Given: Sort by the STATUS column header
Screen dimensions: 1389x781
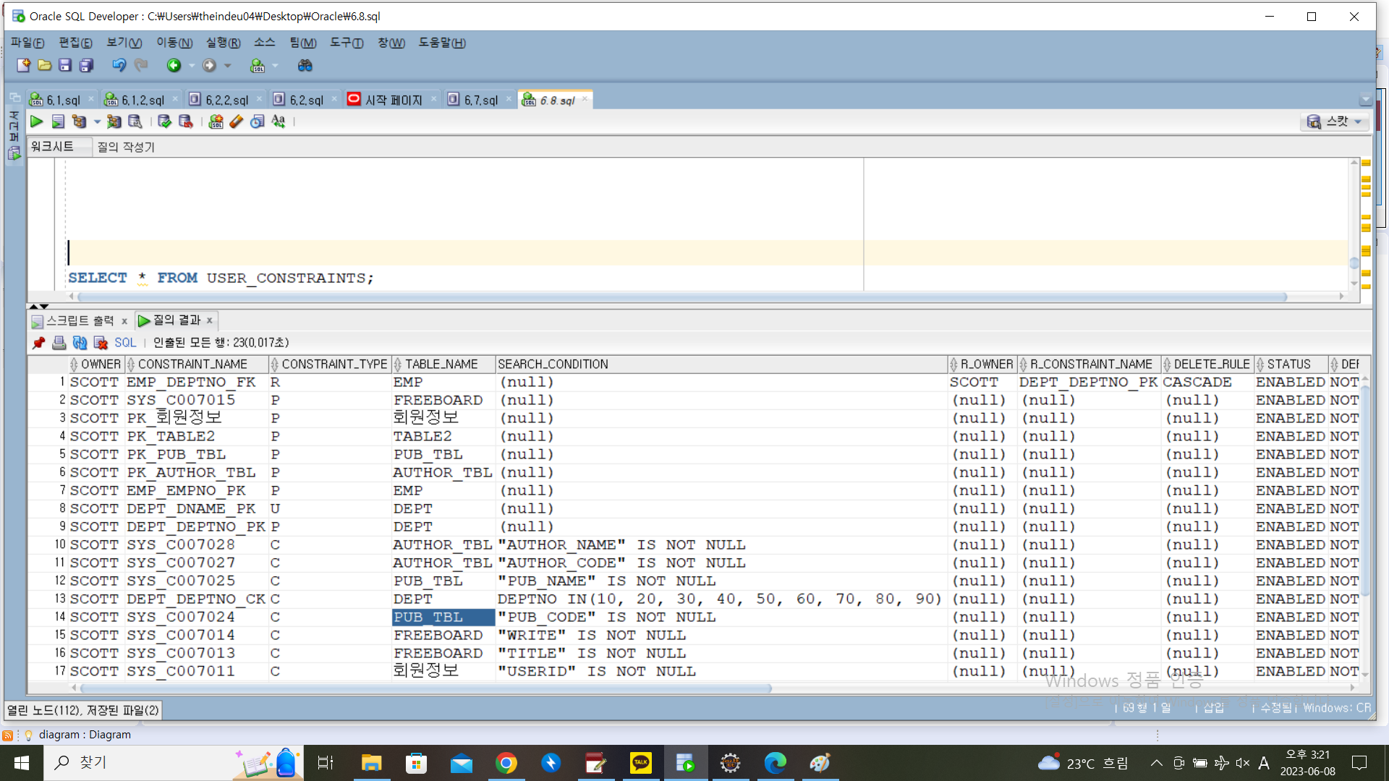Looking at the screenshot, I should click(1291, 364).
